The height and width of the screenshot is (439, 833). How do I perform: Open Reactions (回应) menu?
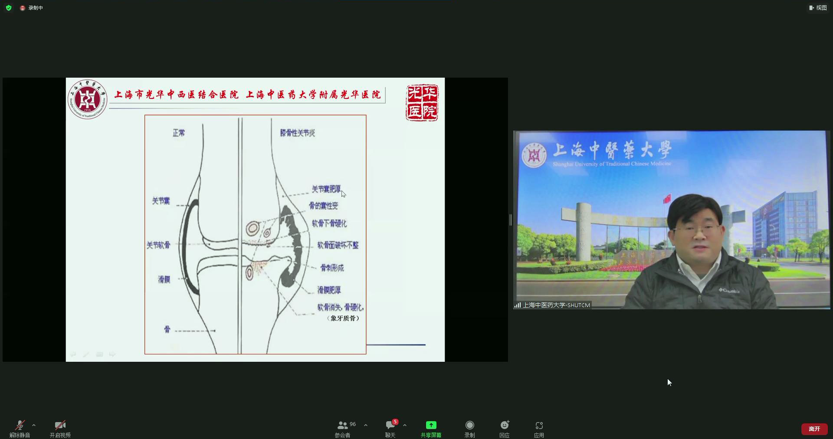pyautogui.click(x=504, y=428)
